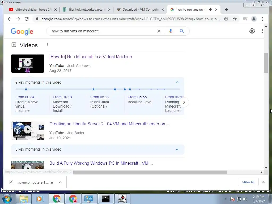This screenshot has height=204, width=272.
Task: Click the site lock icon in address bar
Action: tap(37, 19)
